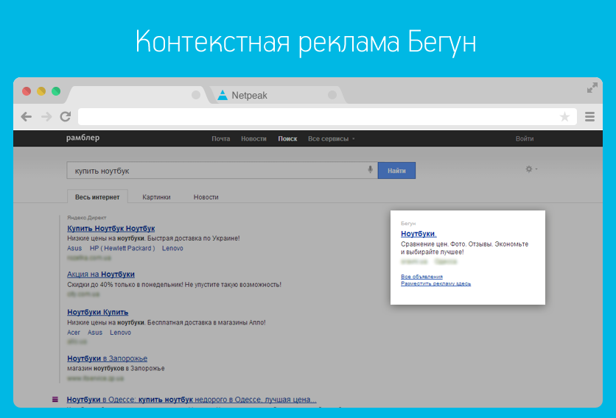This screenshot has height=418, width=616.
Task: Open the Бегун ad Ноутбуки link
Action: coord(419,233)
